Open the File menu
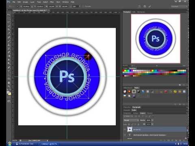The image size is (195, 146). (14, 2)
